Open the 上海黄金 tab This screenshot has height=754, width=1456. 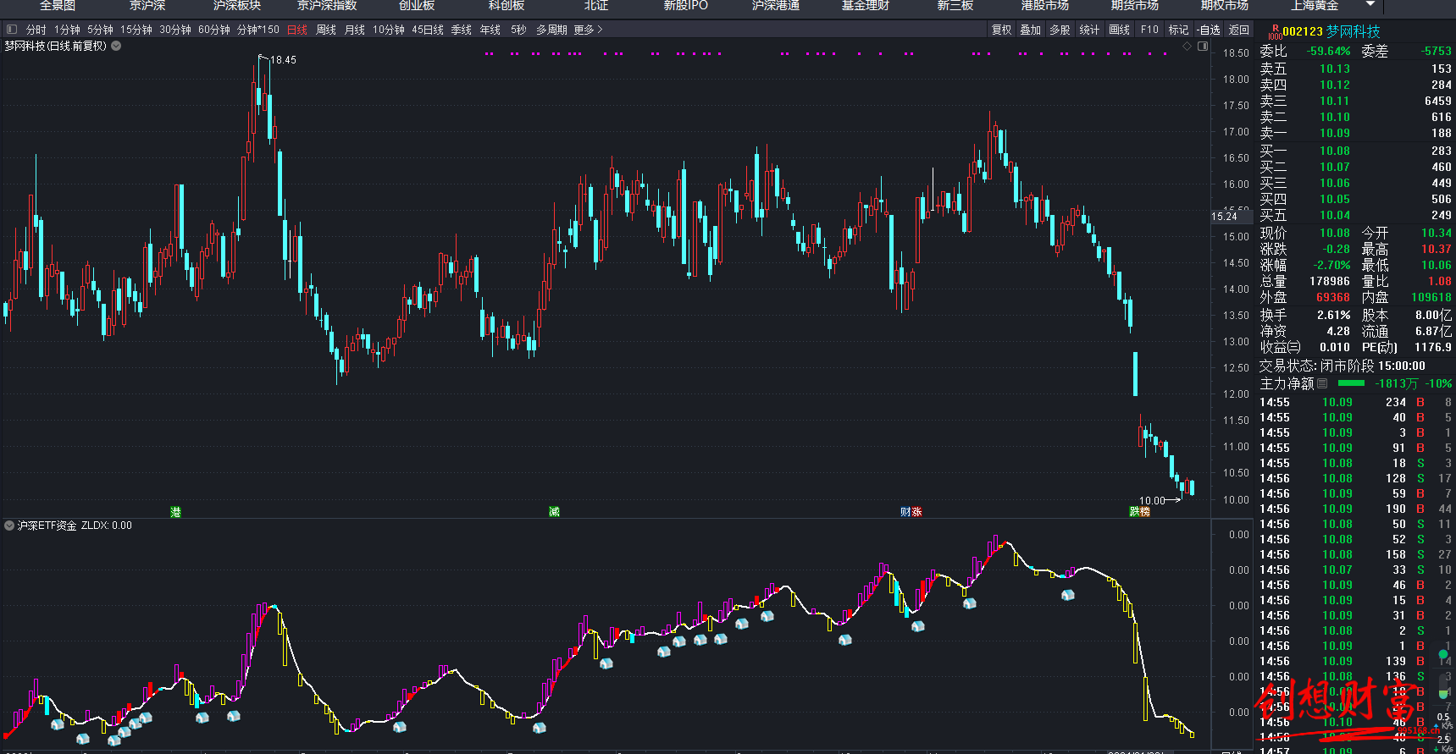[x=1315, y=6]
